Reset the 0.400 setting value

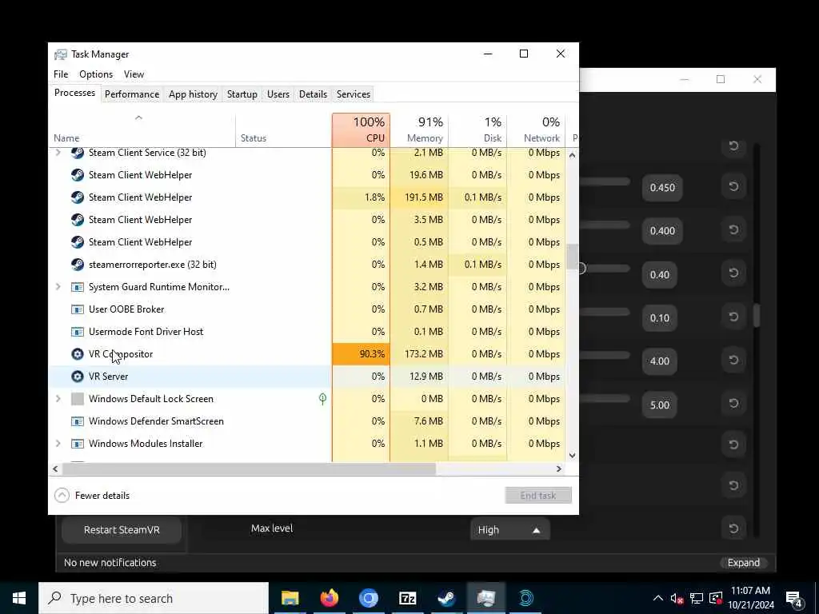coord(733,230)
